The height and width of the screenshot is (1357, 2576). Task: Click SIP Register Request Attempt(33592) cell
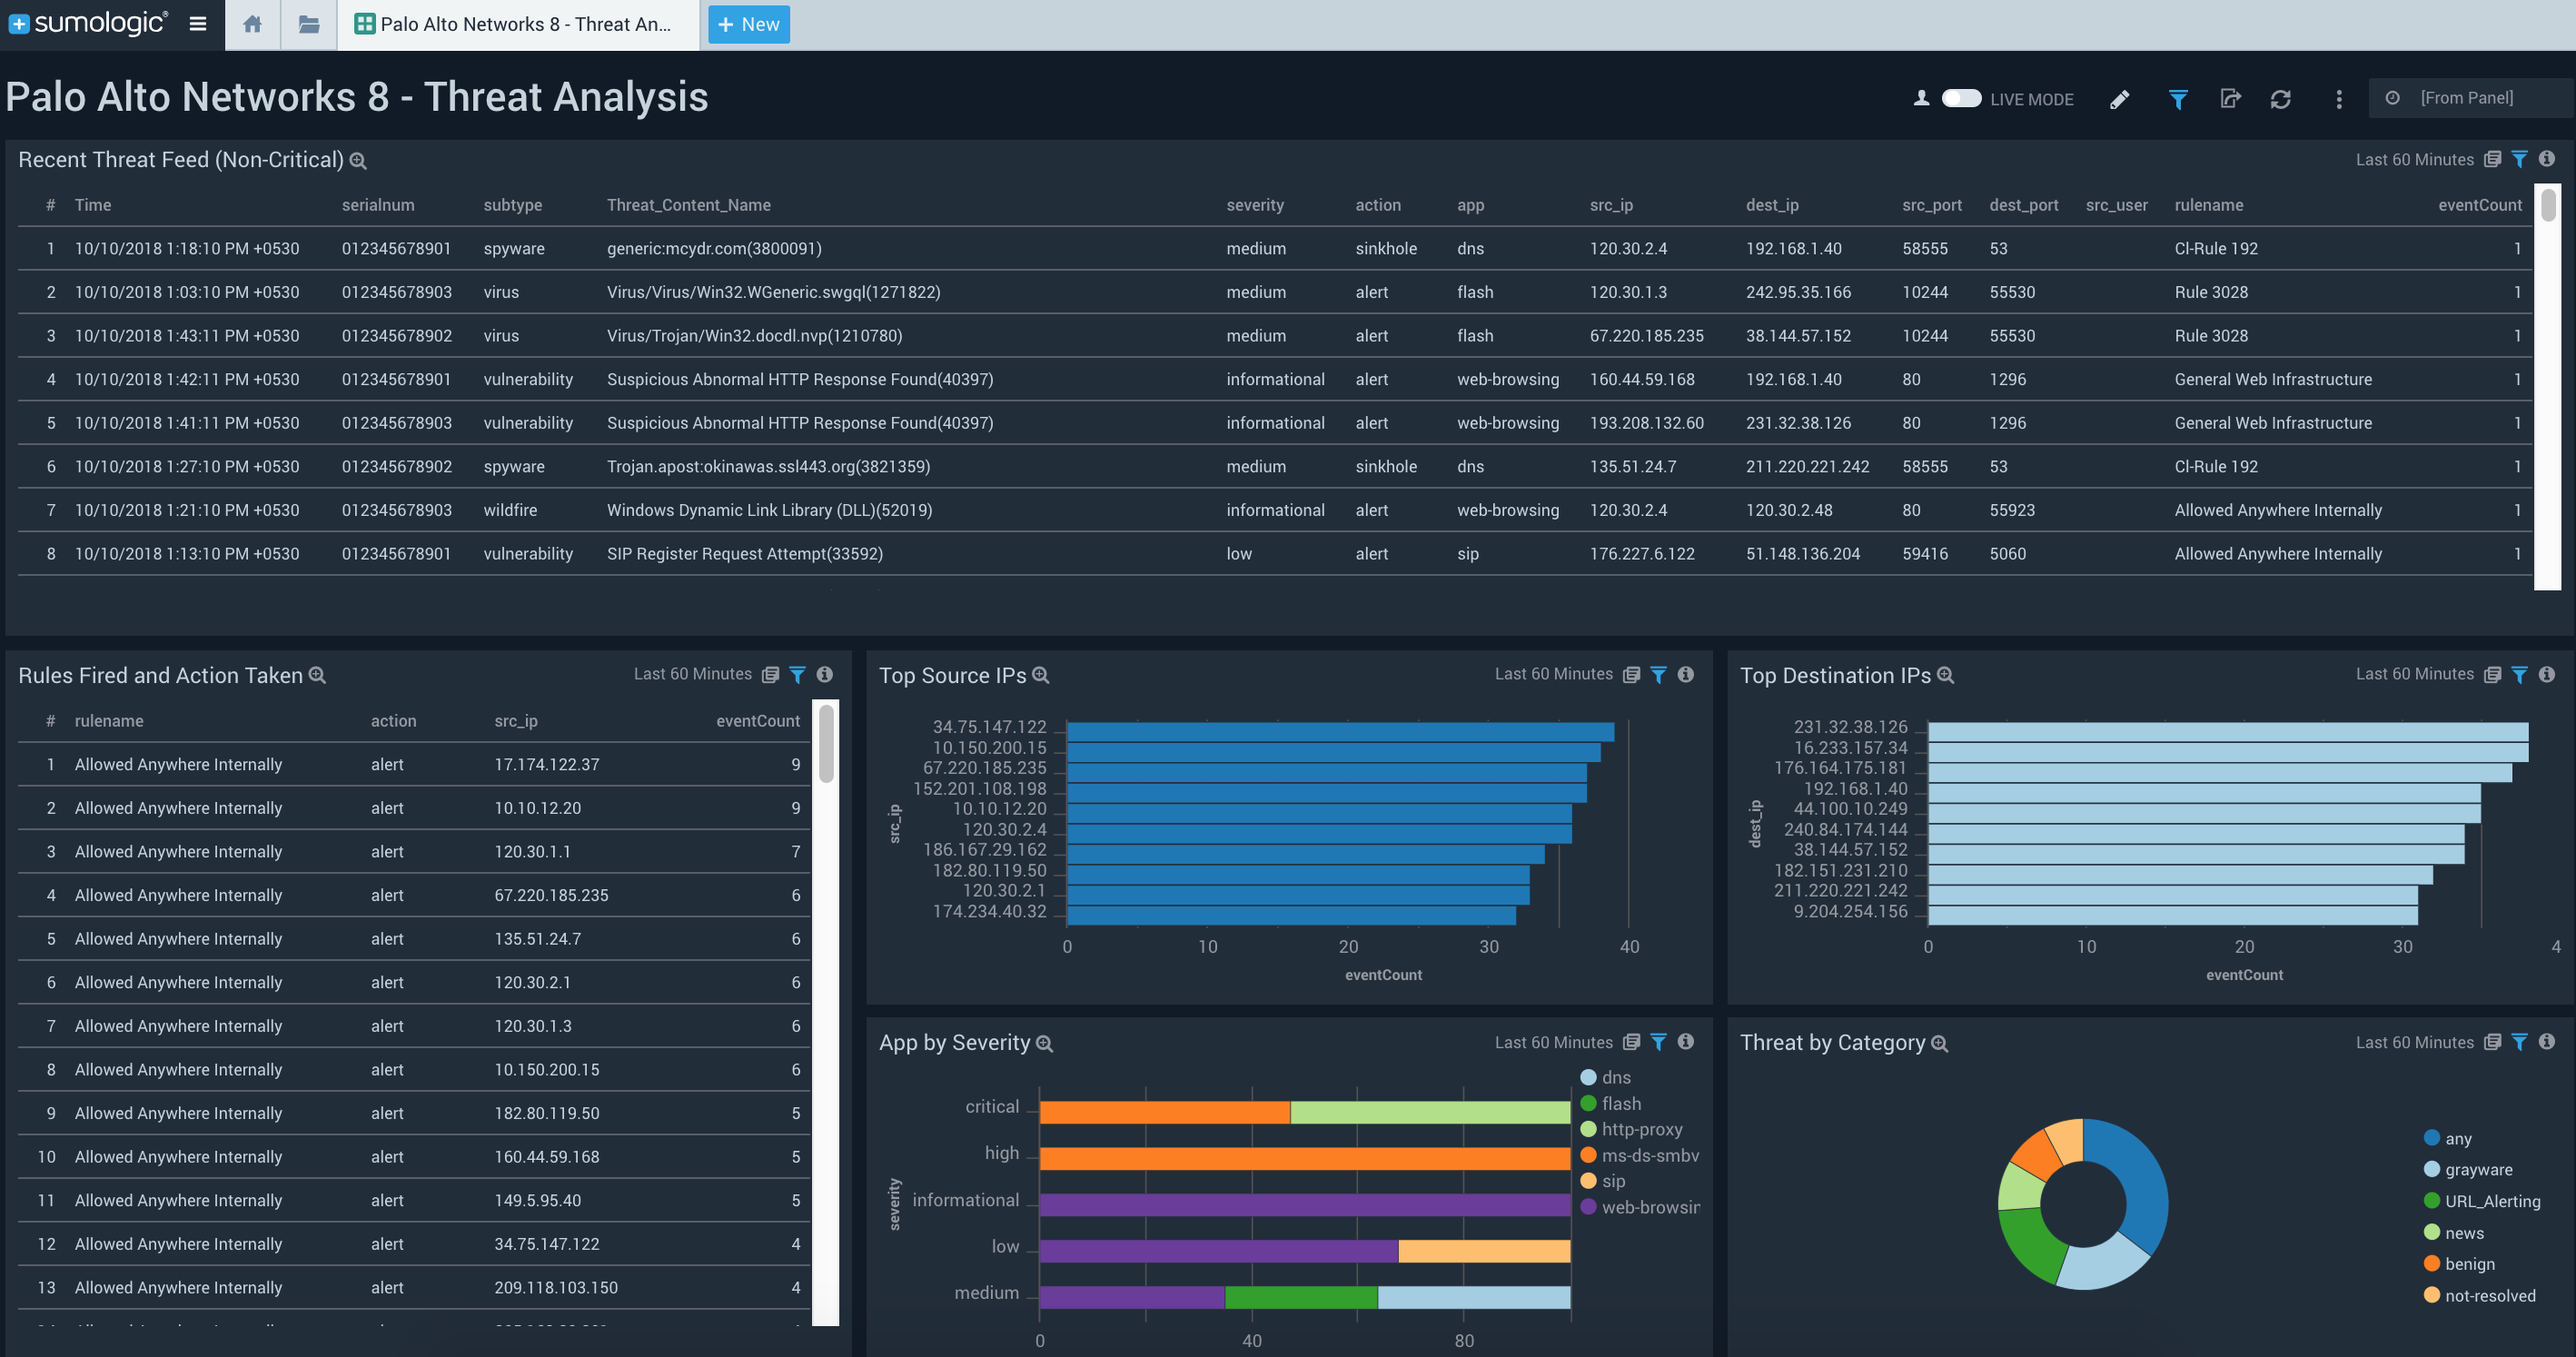click(x=744, y=553)
